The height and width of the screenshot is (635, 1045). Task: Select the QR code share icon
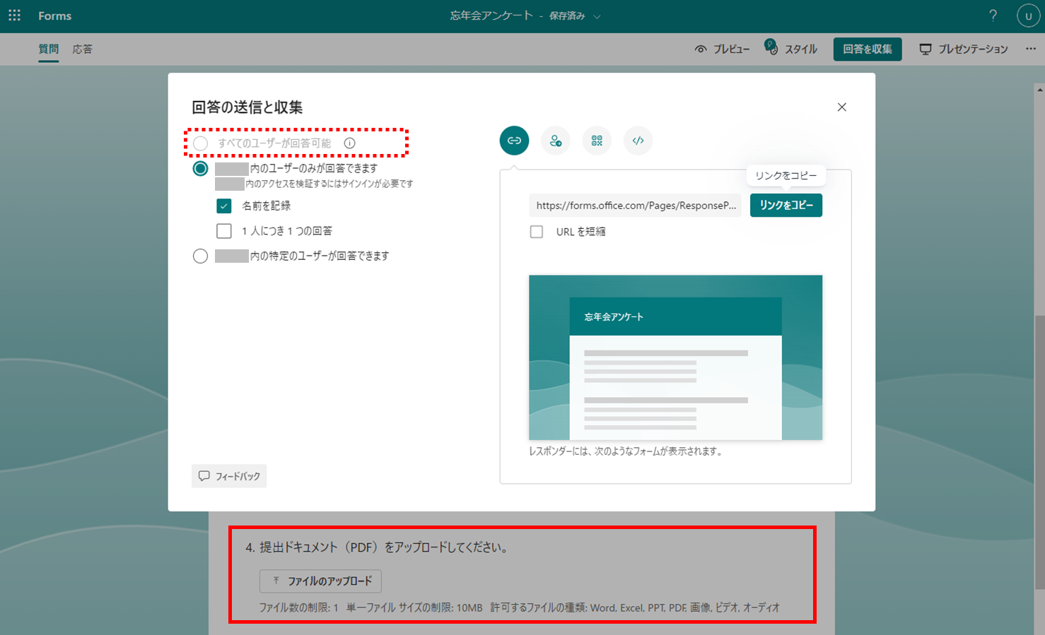(597, 141)
